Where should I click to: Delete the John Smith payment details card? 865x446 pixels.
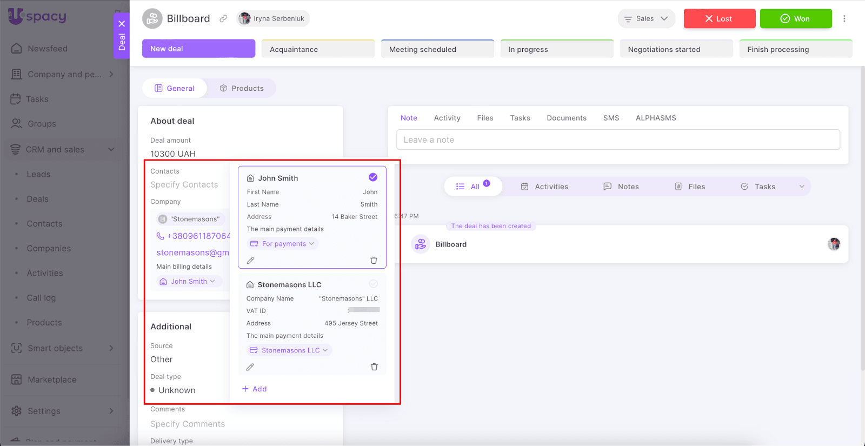(x=374, y=261)
